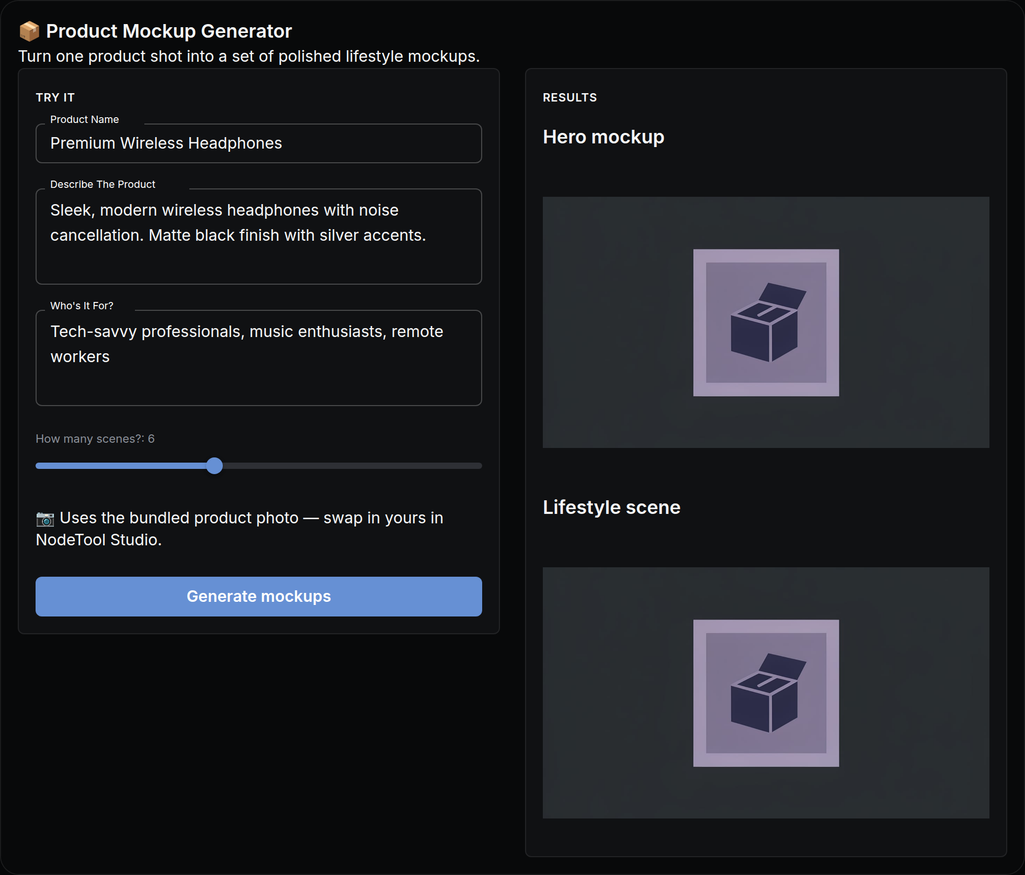Click inside the Product Name field
The image size is (1025, 875).
[x=259, y=143]
